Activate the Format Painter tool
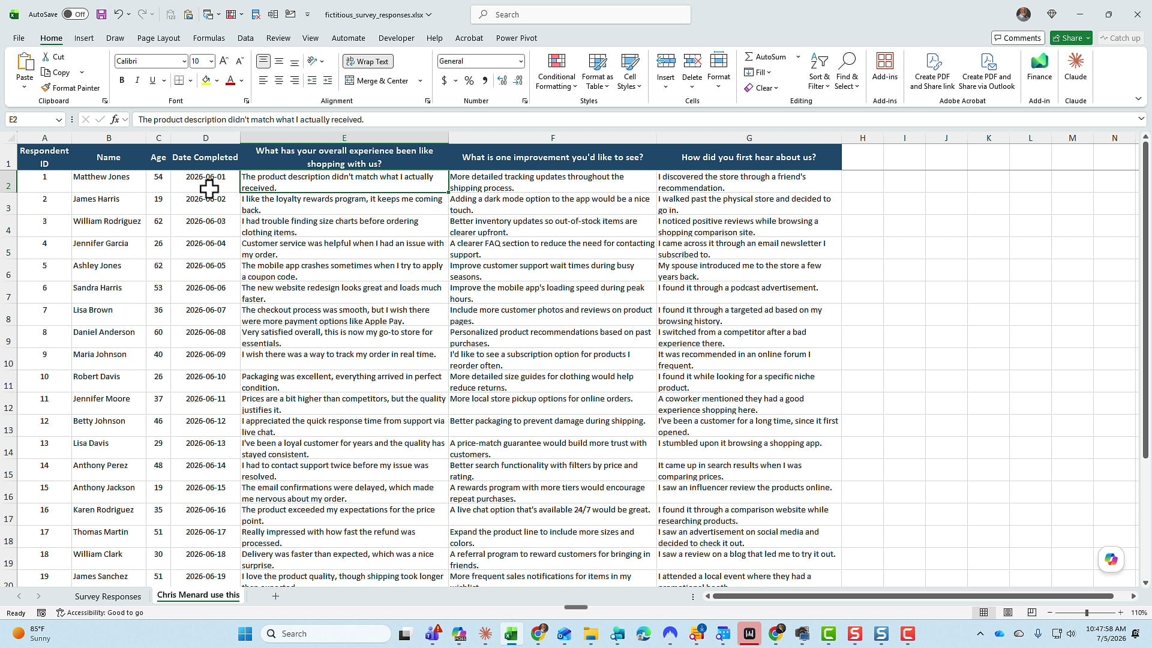 click(x=70, y=88)
